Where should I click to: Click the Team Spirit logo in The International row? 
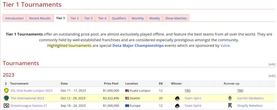point(177,98)
